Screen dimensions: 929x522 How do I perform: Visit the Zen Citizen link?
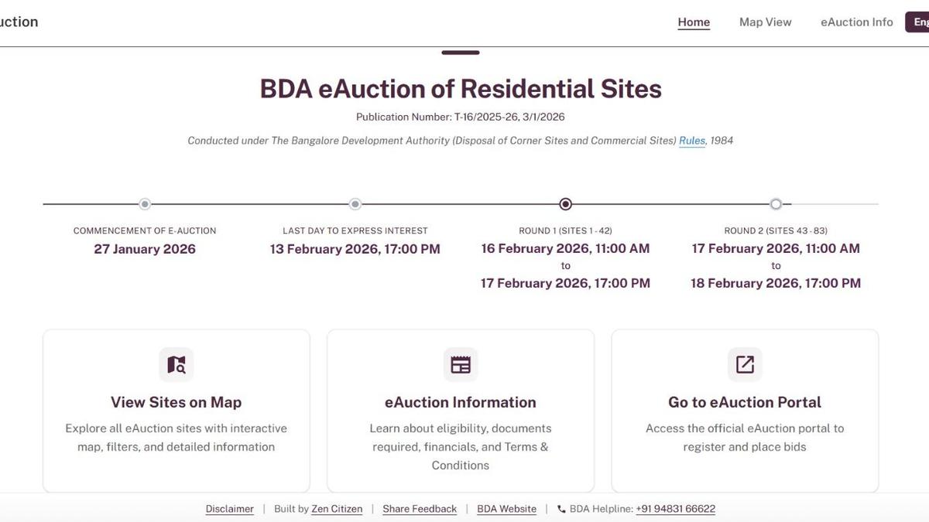pos(337,509)
